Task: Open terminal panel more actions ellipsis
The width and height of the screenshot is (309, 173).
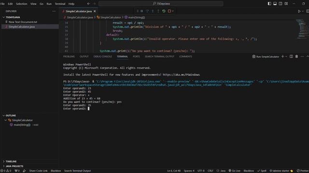Action: (302, 57)
